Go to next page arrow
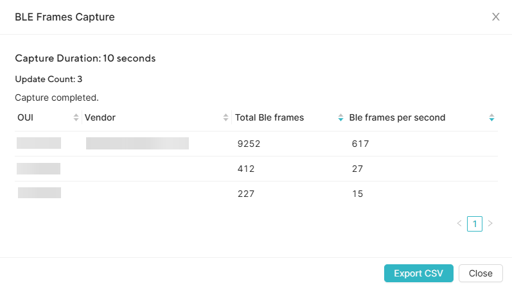 (490, 224)
